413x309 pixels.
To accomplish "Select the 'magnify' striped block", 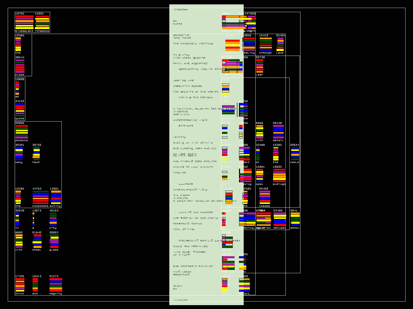I will point(56,285).
